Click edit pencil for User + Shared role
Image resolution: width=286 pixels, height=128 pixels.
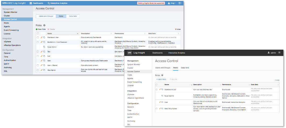coord(42,65)
